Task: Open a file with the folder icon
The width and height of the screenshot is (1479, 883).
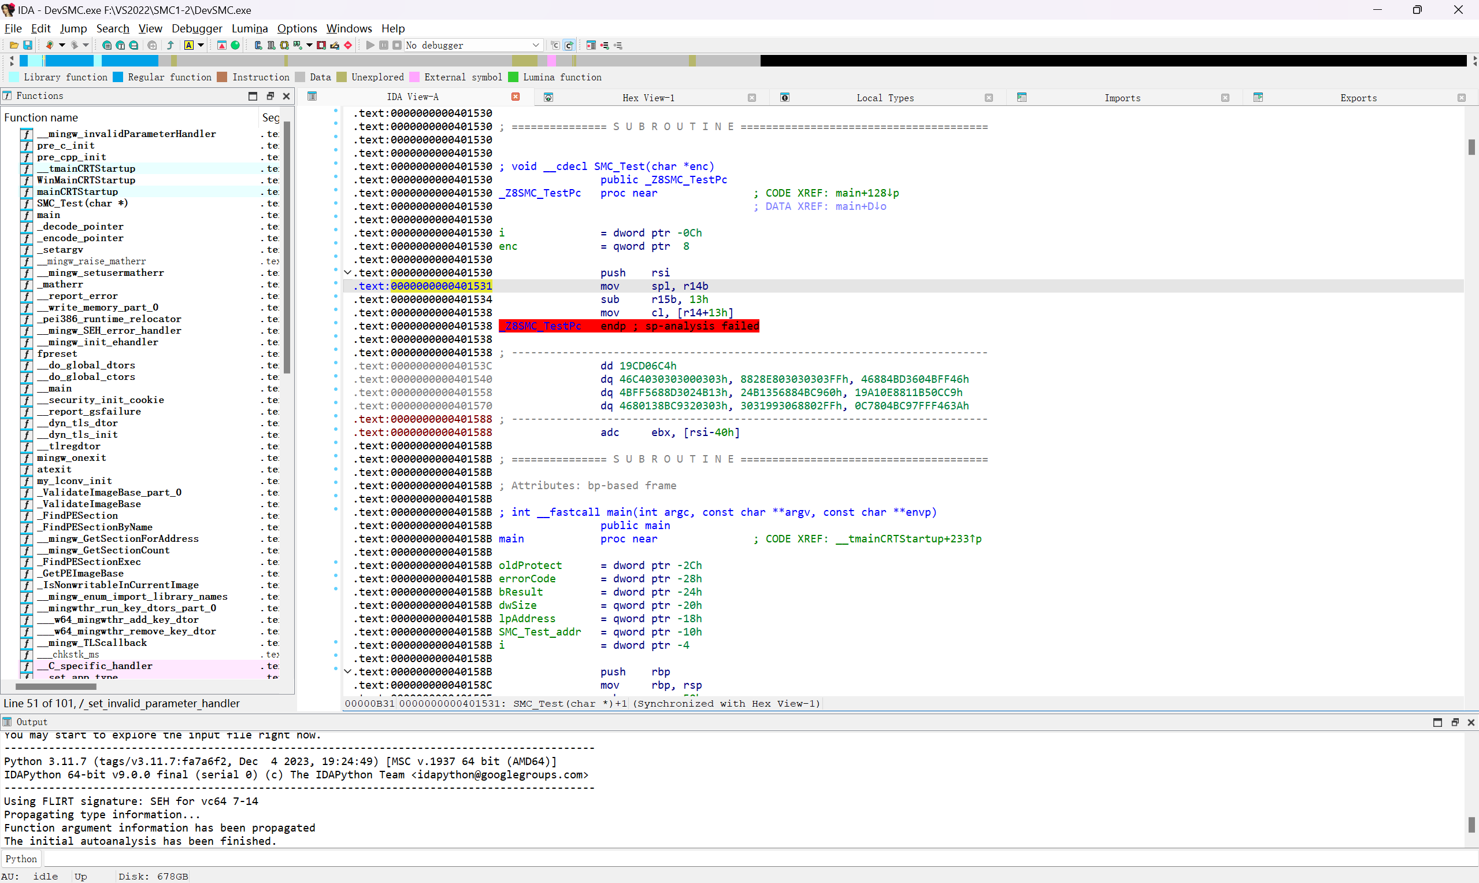Action: click(14, 45)
